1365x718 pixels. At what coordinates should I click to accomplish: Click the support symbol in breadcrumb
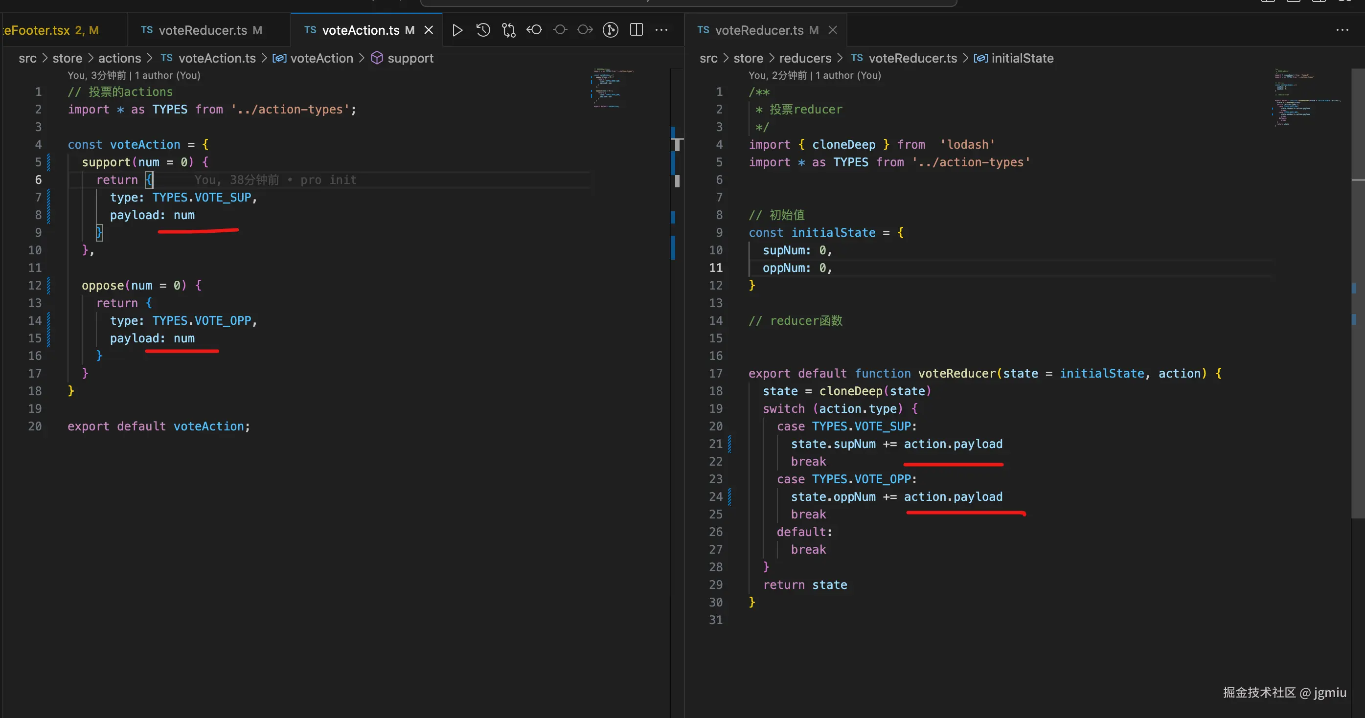409,58
